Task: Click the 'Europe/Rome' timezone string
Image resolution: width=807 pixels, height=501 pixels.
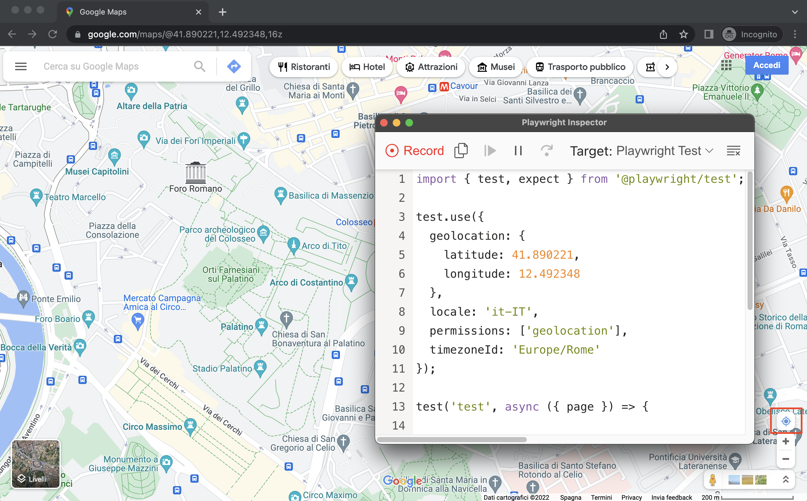Action: [x=556, y=349]
